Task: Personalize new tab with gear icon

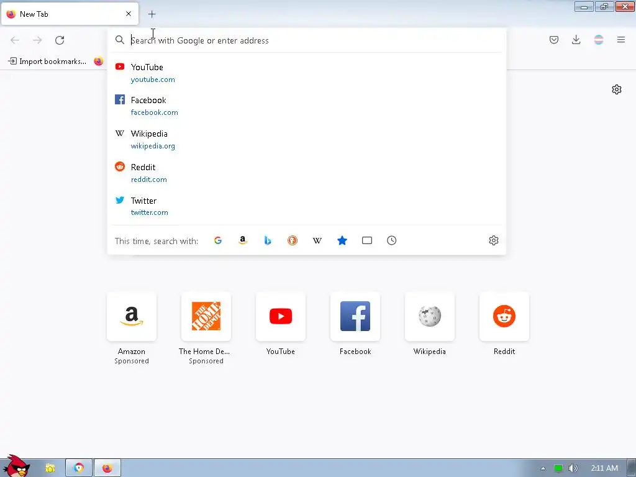Action: tap(617, 89)
